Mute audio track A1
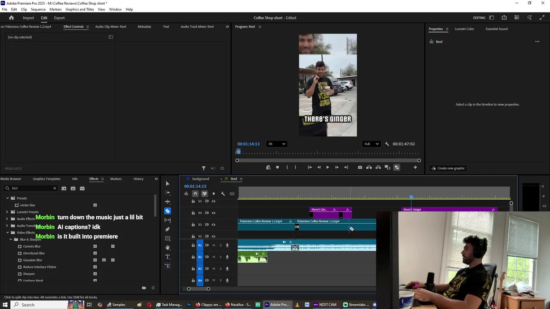This screenshot has width=550, height=309. click(x=214, y=245)
